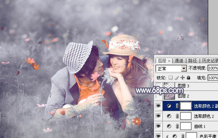Click the 不透明度 opacity value field
218x138 pixels.
click(x=213, y=68)
